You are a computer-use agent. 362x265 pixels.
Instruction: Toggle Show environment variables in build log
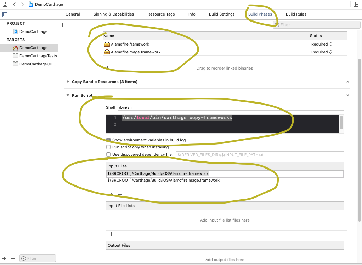pos(108,140)
